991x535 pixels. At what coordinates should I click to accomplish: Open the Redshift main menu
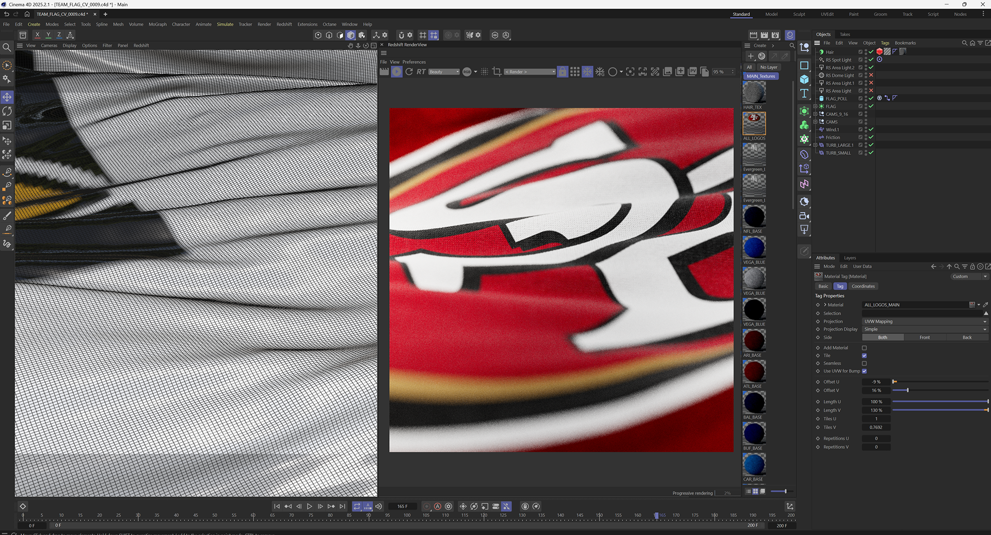click(x=284, y=24)
